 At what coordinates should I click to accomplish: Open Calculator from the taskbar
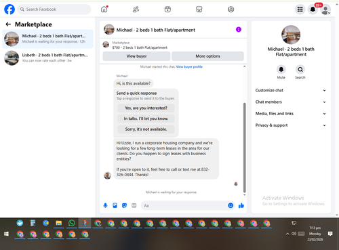[33, 223]
